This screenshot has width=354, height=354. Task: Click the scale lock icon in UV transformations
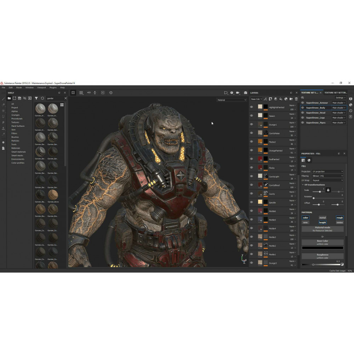click(x=328, y=190)
